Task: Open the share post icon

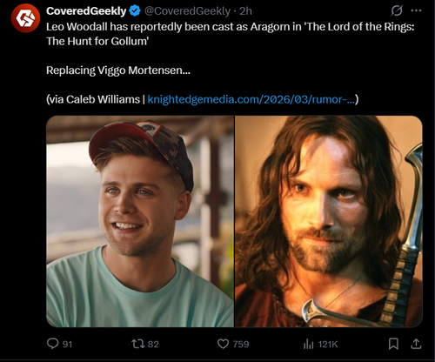Action: [416, 344]
